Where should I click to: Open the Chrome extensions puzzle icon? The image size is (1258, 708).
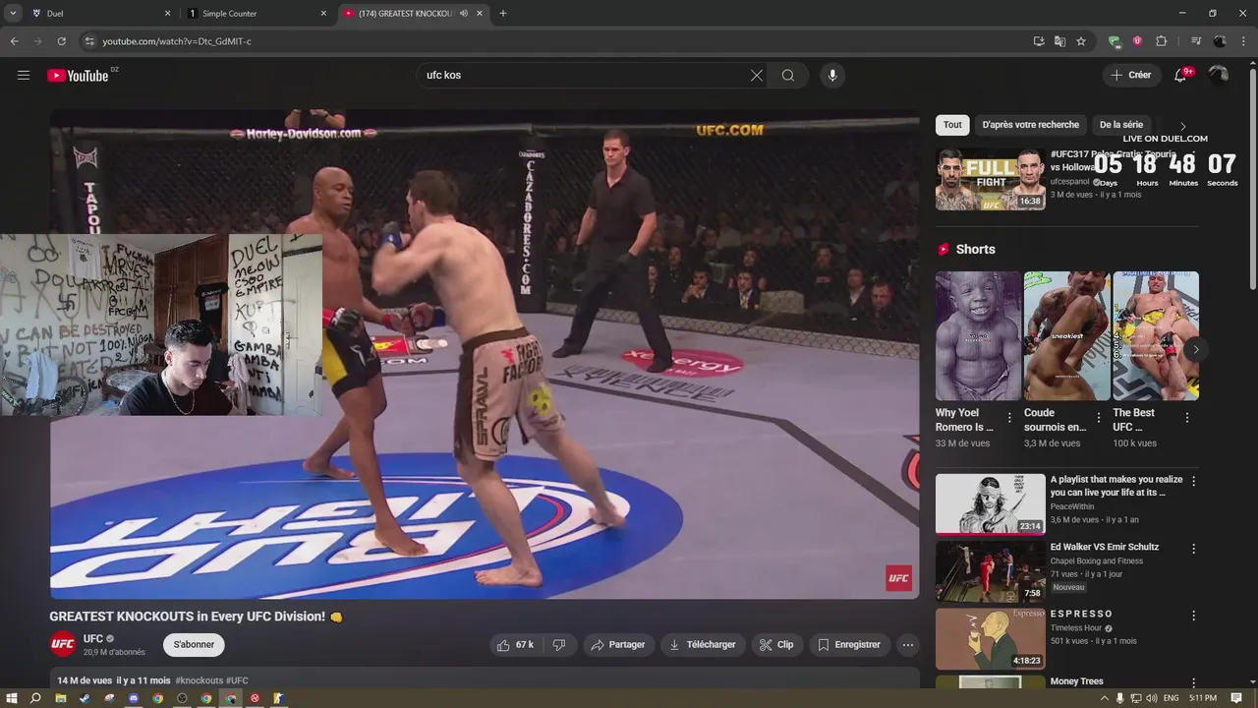point(1161,41)
